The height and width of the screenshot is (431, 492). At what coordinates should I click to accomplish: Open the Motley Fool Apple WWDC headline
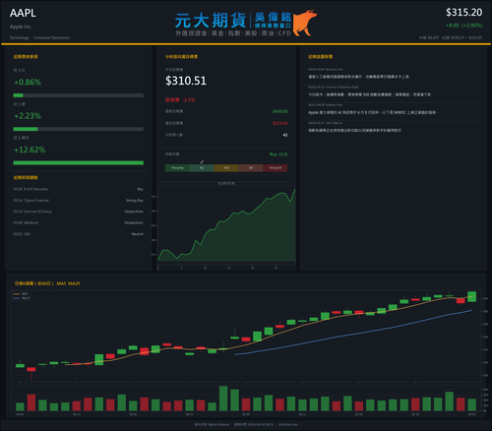point(373,112)
